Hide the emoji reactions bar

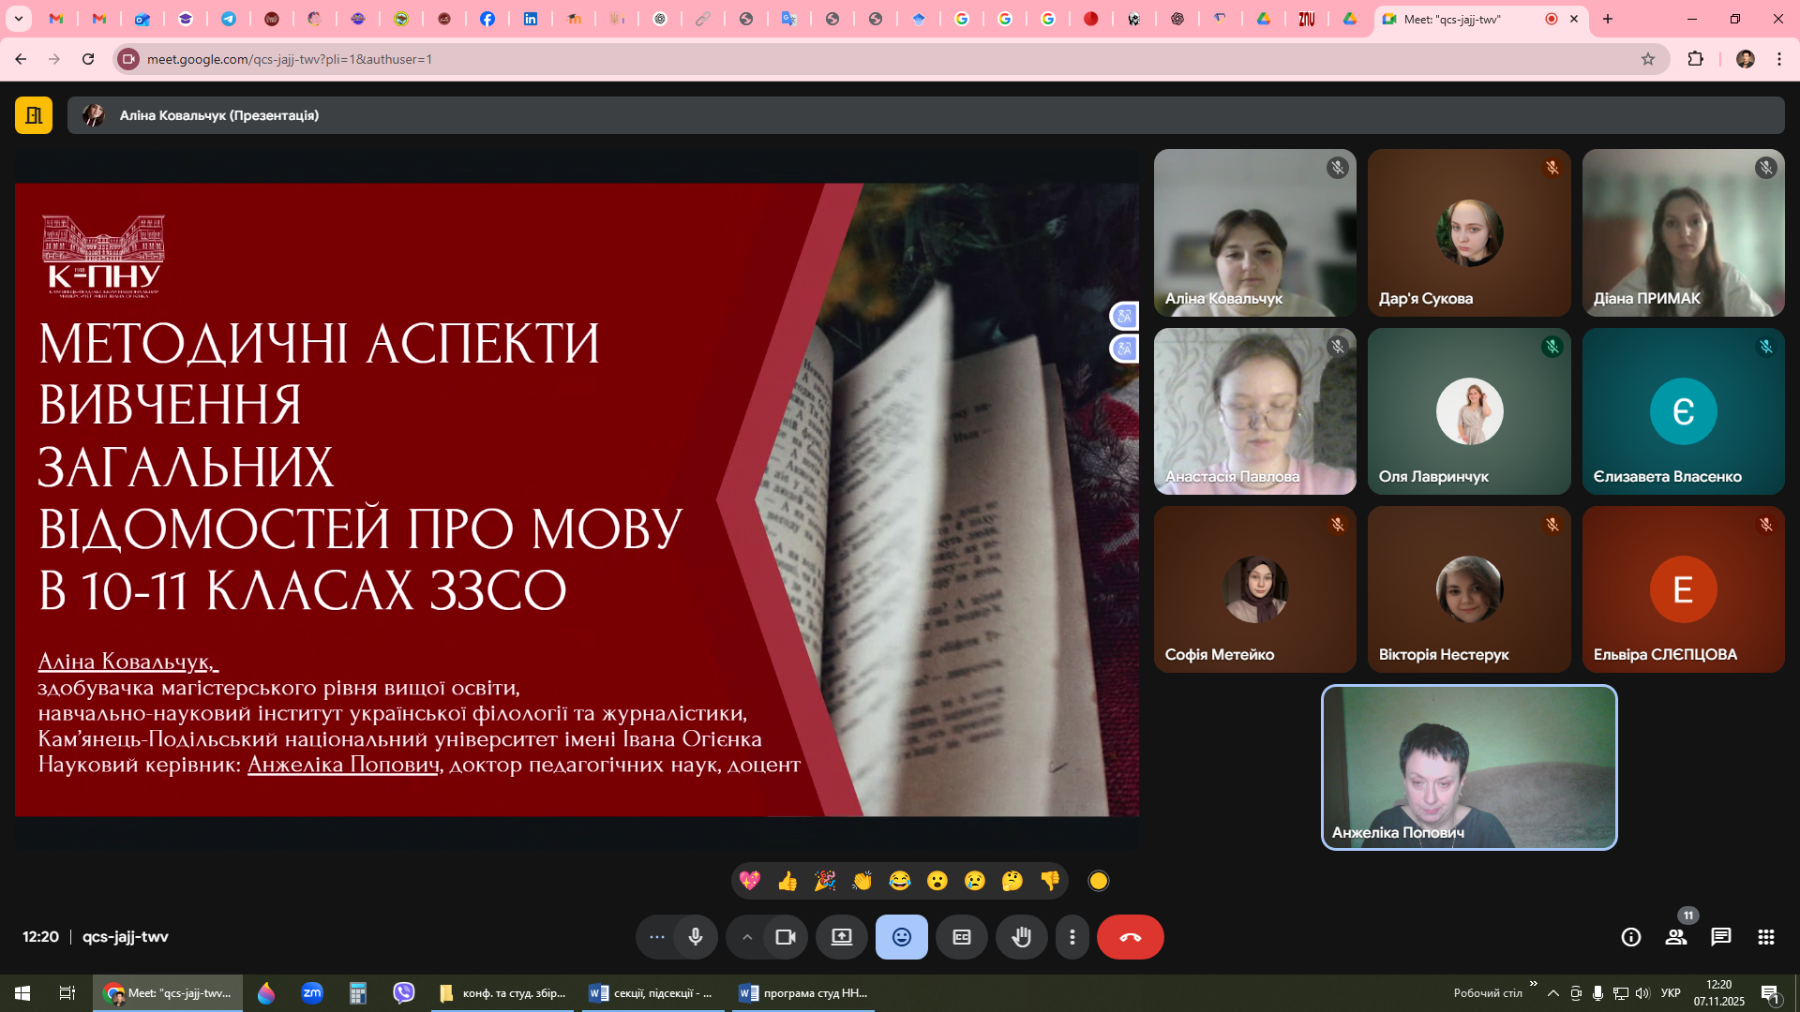tap(901, 937)
